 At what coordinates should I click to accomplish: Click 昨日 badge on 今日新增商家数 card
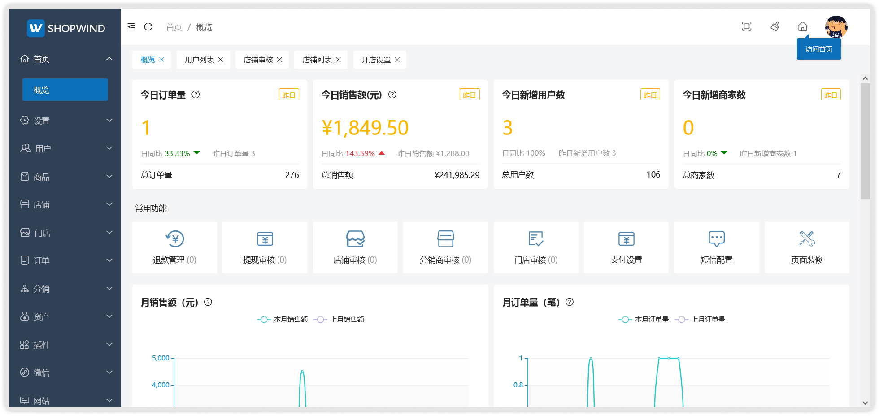tap(831, 95)
